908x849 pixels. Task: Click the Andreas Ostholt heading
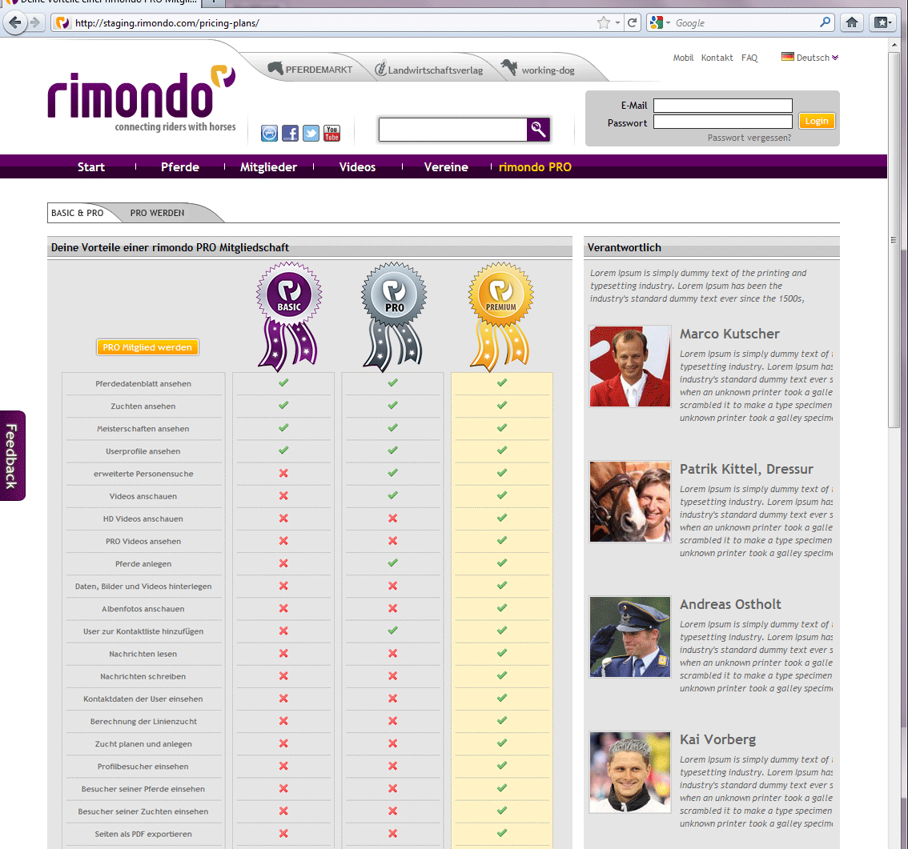[x=730, y=604]
